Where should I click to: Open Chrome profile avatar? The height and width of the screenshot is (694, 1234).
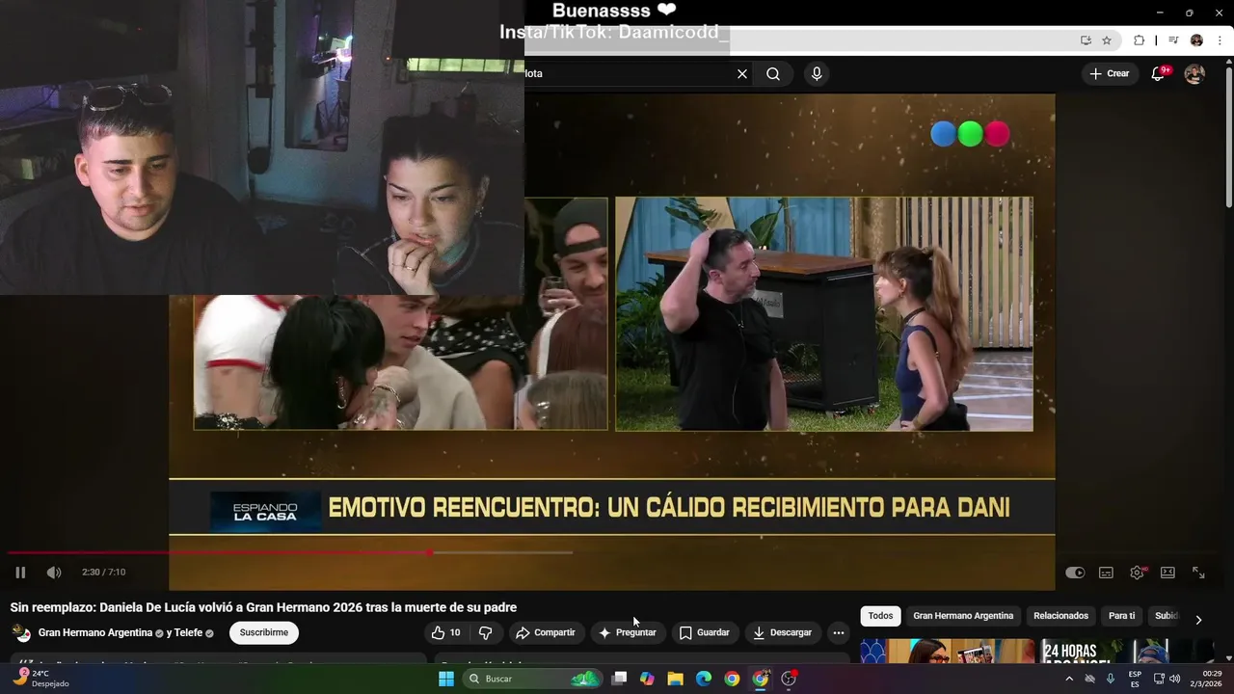(1196, 40)
